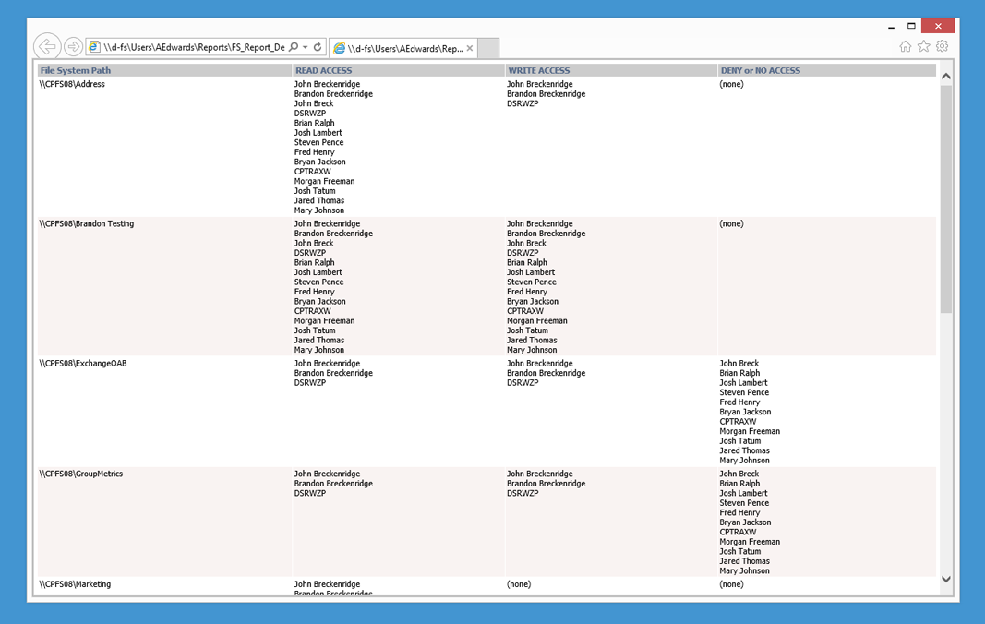Click the scrollbar up arrow
This screenshot has height=624, width=985.
[x=946, y=76]
